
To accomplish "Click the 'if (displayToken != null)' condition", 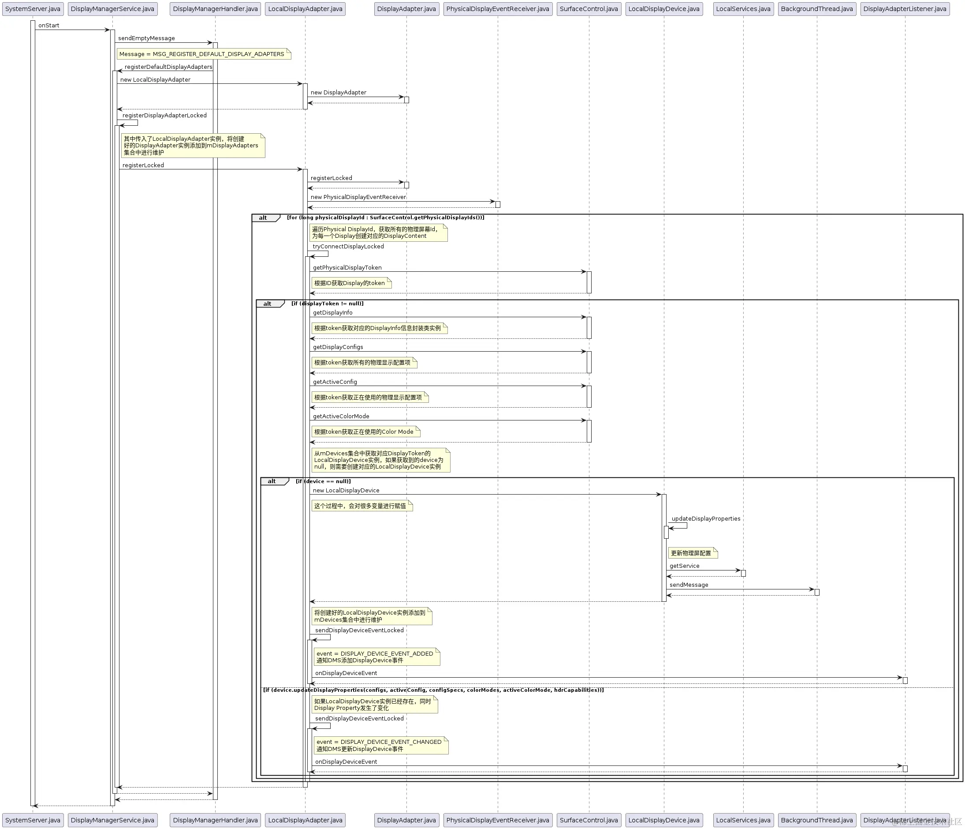I will 328,304.
